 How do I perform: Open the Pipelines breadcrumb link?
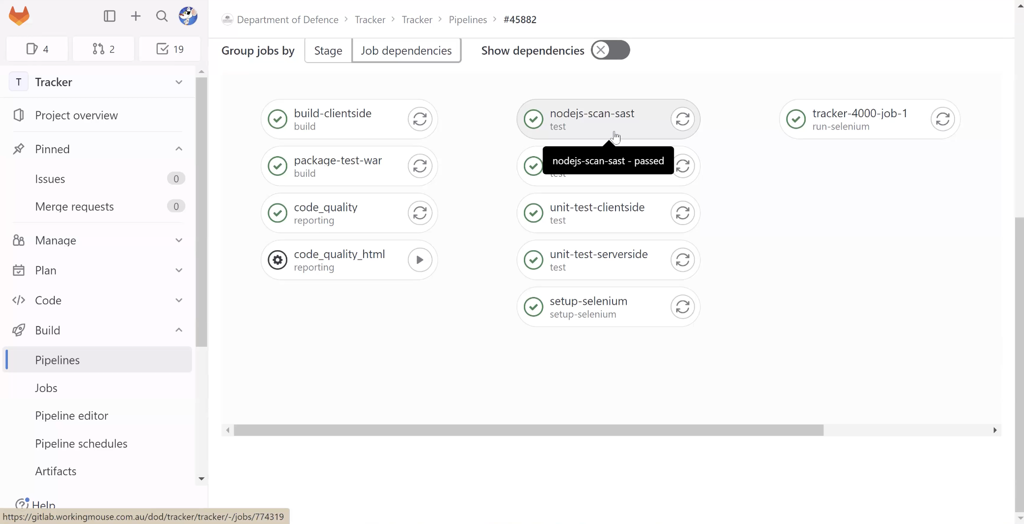(468, 20)
